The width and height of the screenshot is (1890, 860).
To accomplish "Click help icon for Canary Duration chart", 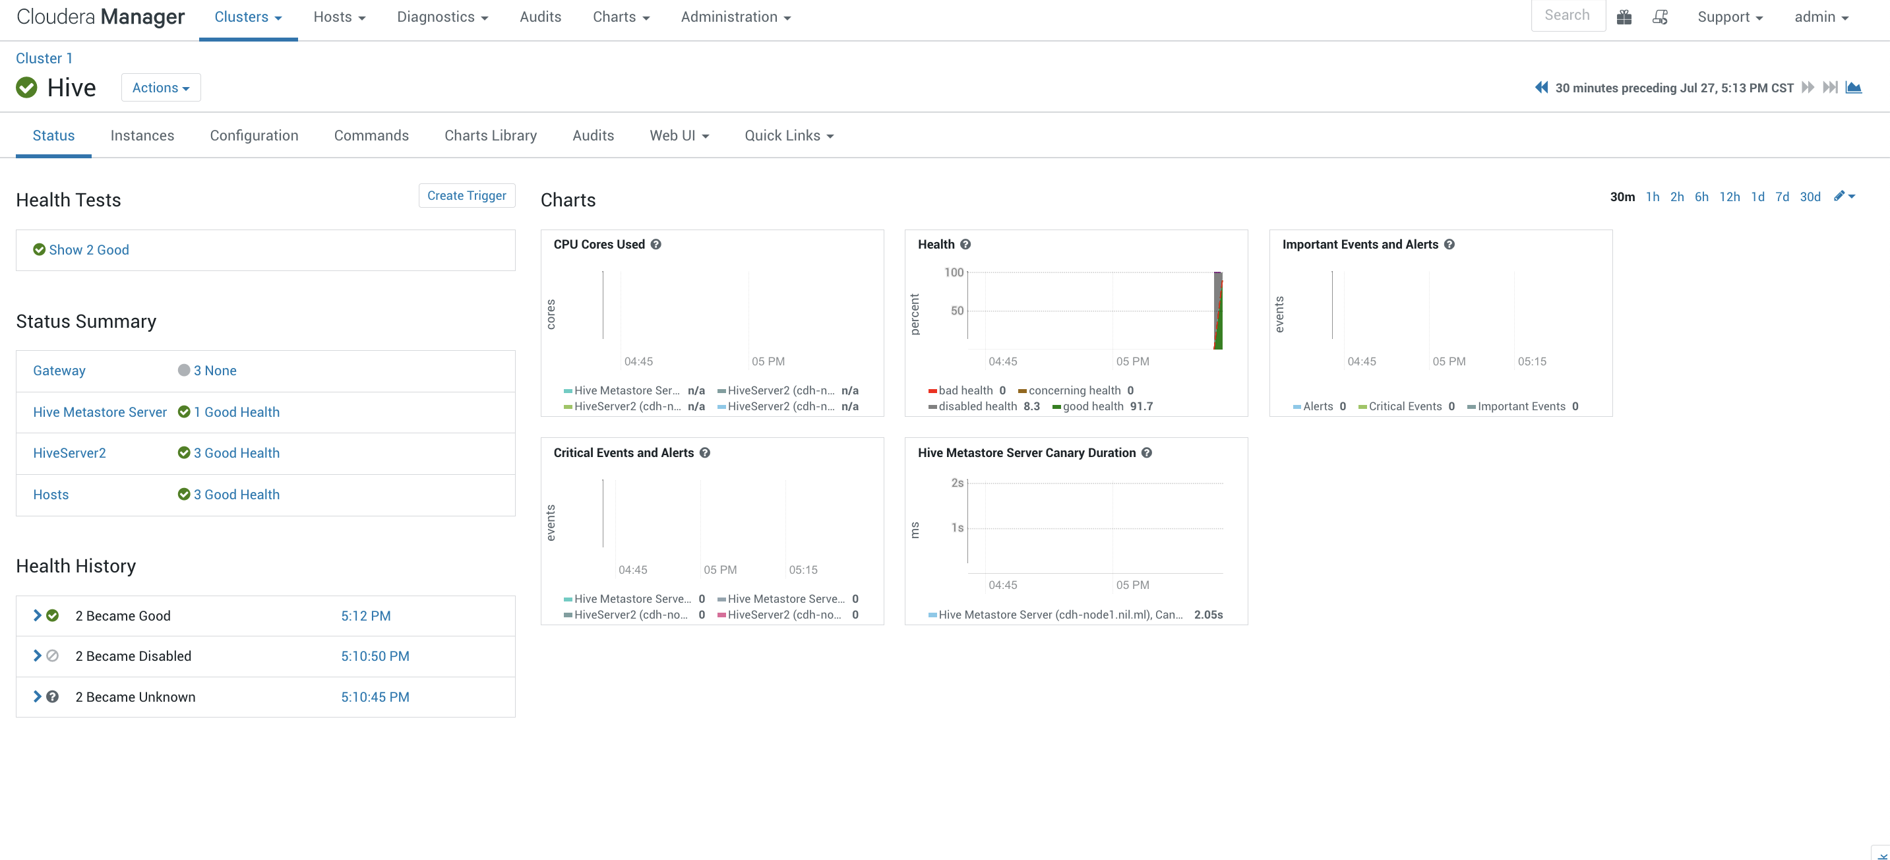I will pyautogui.click(x=1147, y=452).
